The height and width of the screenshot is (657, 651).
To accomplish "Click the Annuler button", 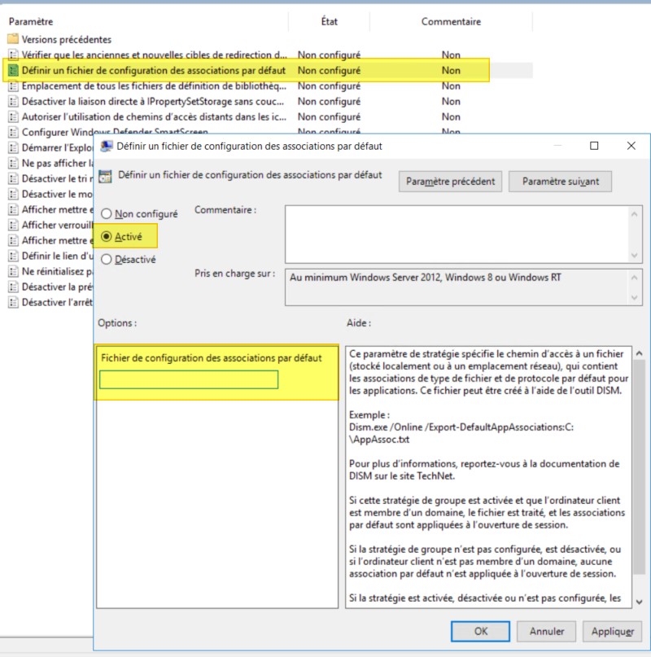I will tap(546, 631).
